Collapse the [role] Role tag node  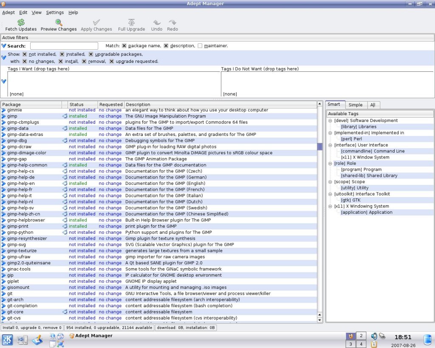pyautogui.click(x=330, y=164)
